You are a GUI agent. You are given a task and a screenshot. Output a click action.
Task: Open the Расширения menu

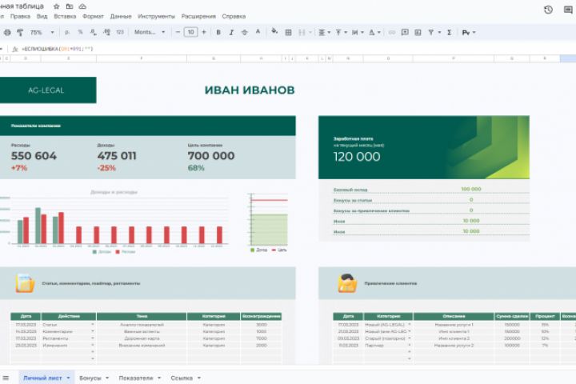pos(198,17)
